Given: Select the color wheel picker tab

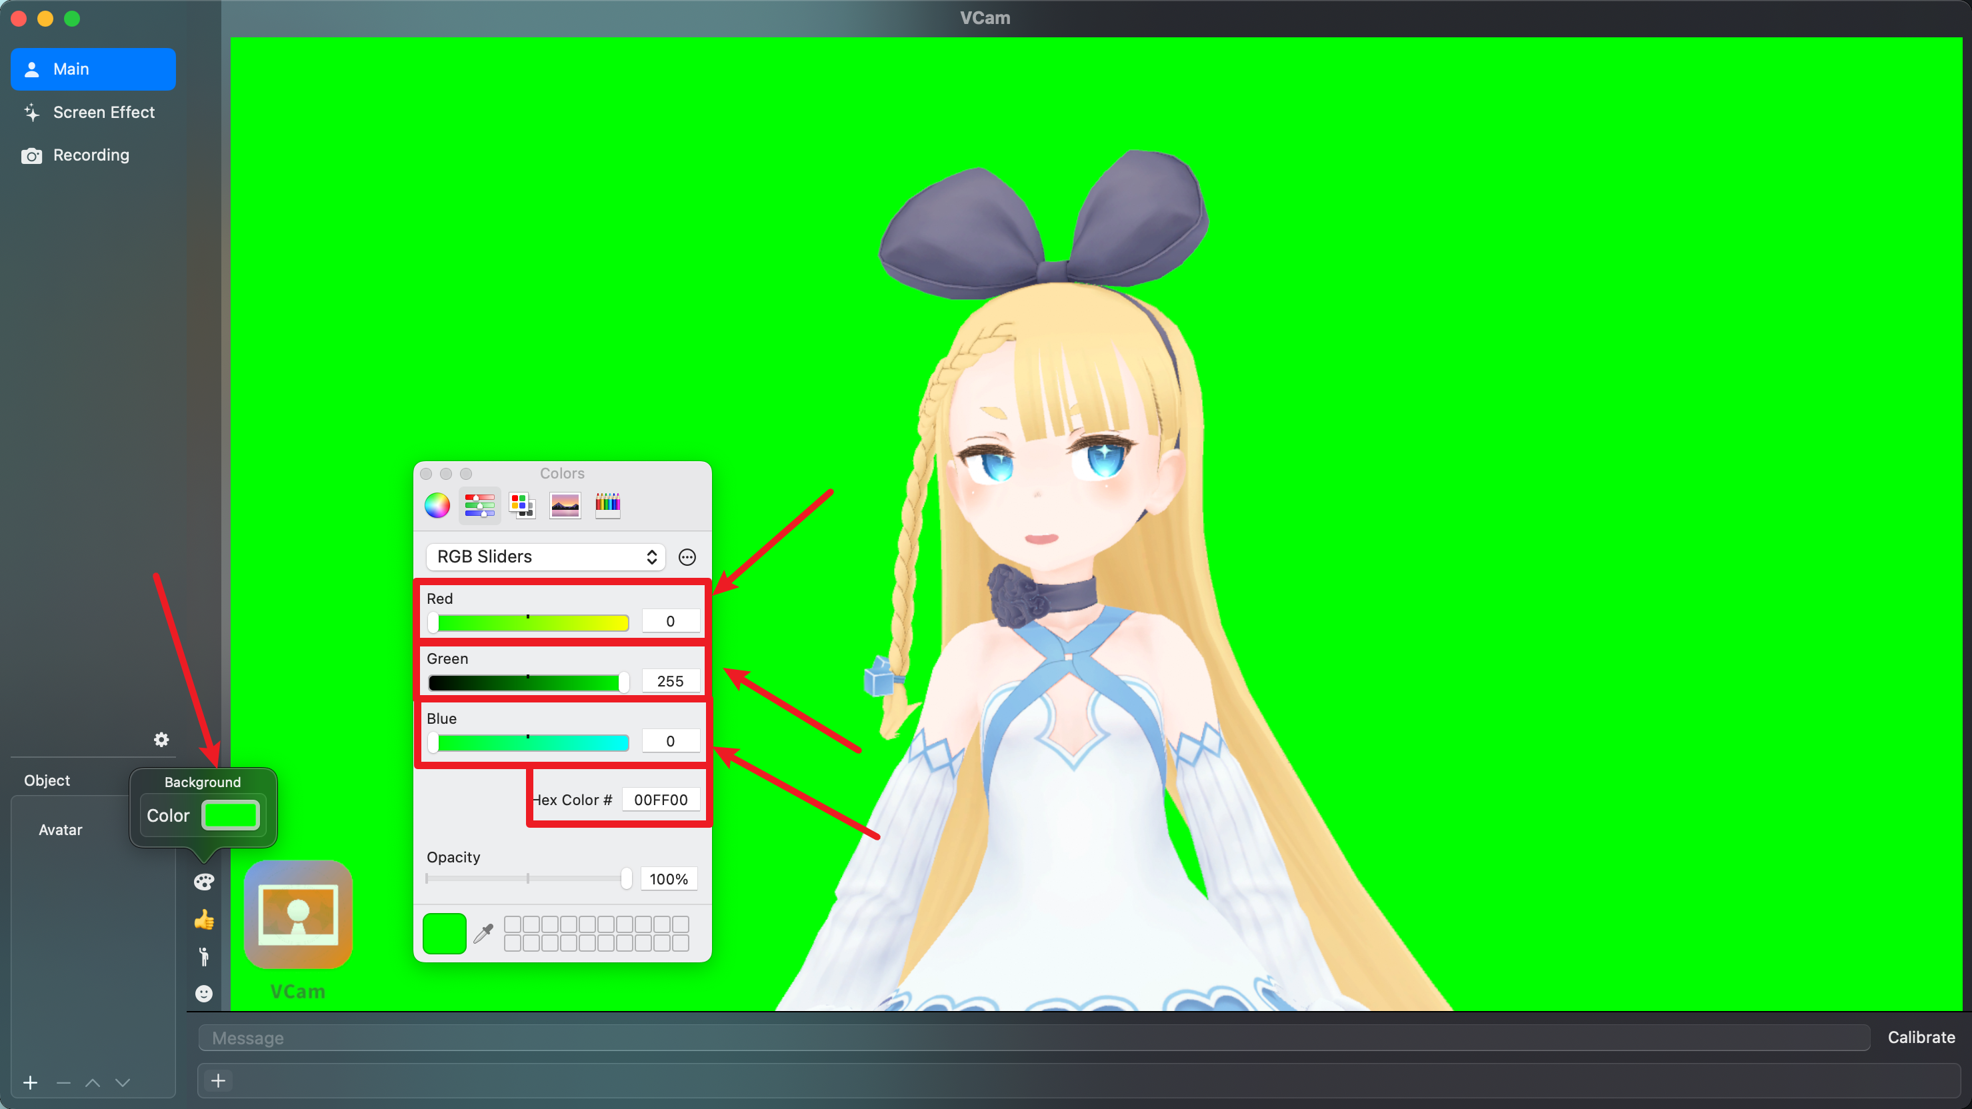Looking at the screenshot, I should (x=437, y=505).
